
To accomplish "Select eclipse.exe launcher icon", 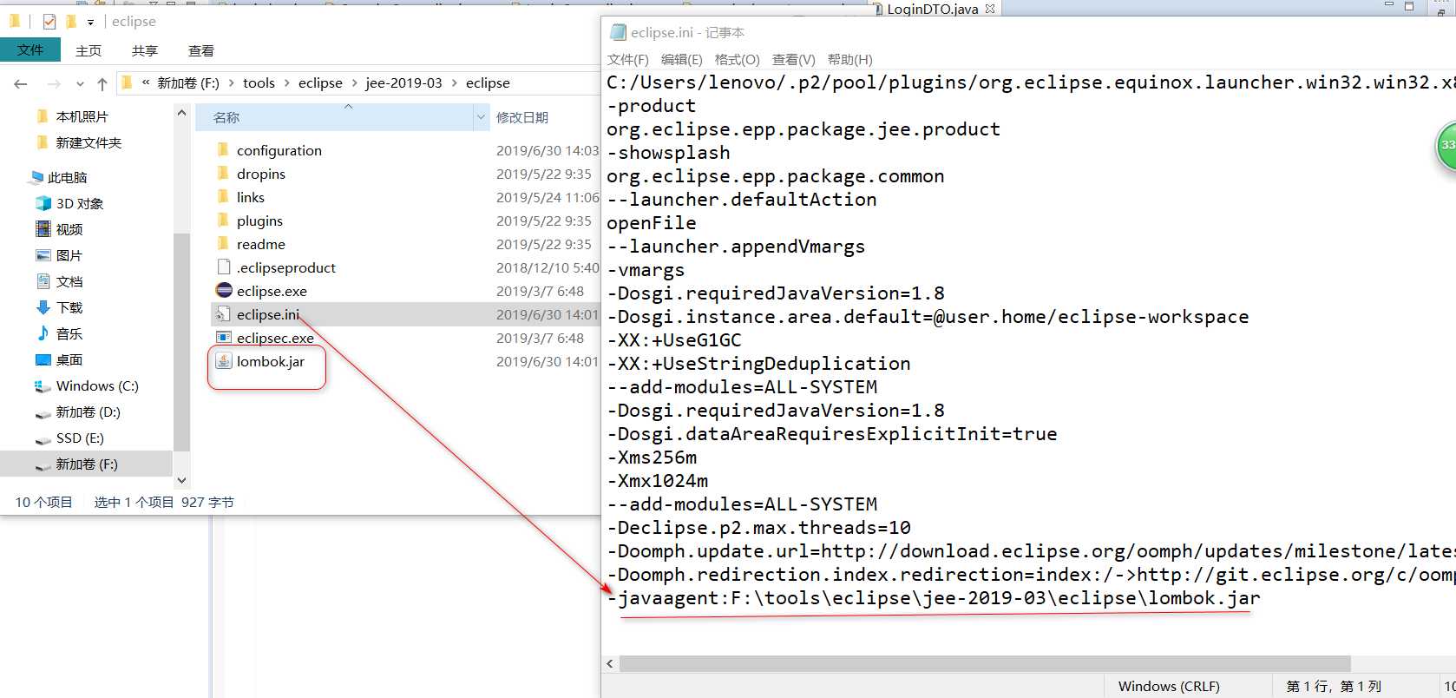I will pyautogui.click(x=224, y=291).
